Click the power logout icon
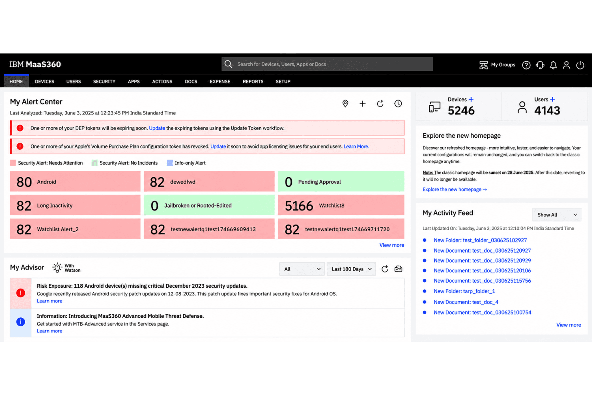 pos(580,65)
